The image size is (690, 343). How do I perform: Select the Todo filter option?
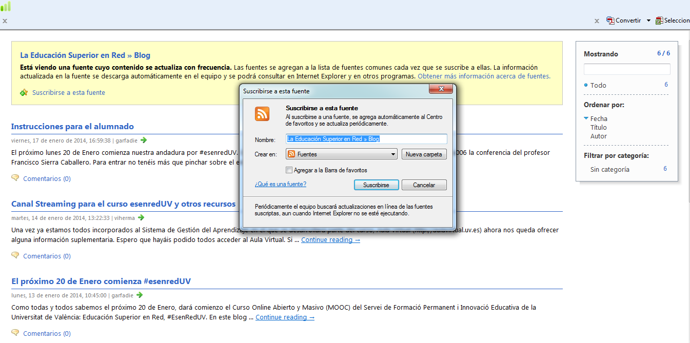click(598, 84)
